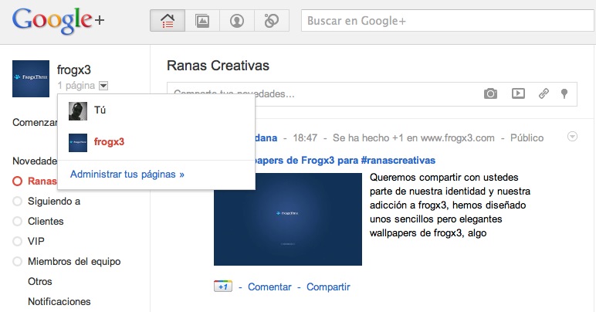Open the Profile icon in top bar
596x312 pixels.
pyautogui.click(x=236, y=22)
